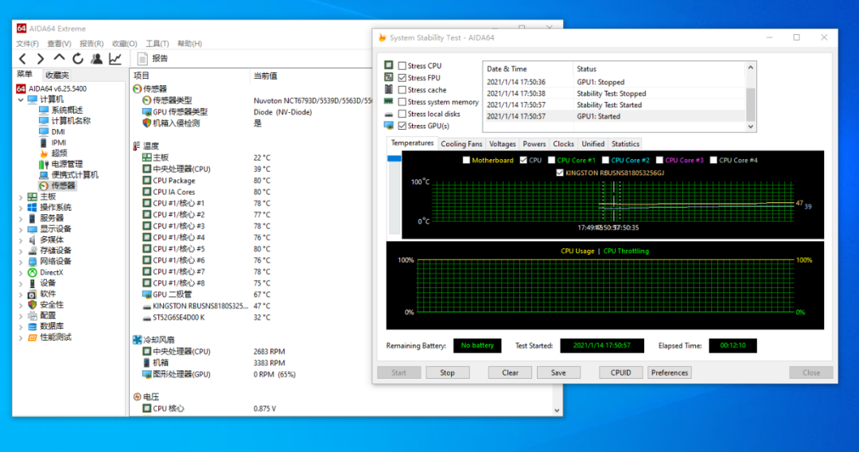Open the 超频 overclock item
859x452 pixels.
(59, 154)
